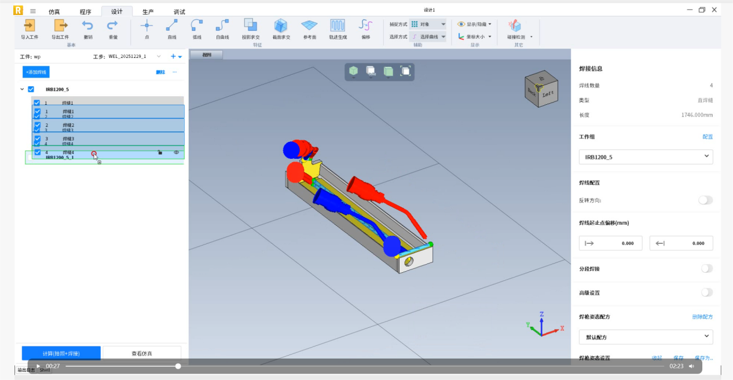
Task: Switch to the 生产 tab
Action: click(148, 12)
